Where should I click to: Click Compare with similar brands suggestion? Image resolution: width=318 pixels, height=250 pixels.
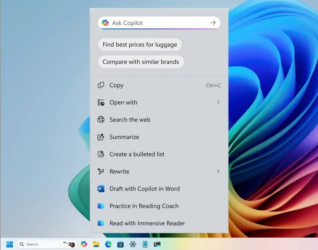pyautogui.click(x=141, y=62)
